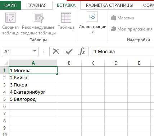Select column C header
Image resolution: width=154 pixels, height=136 pixels.
(x=93, y=63)
